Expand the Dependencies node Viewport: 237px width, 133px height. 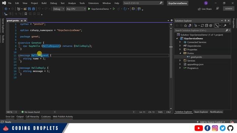tap(180, 46)
